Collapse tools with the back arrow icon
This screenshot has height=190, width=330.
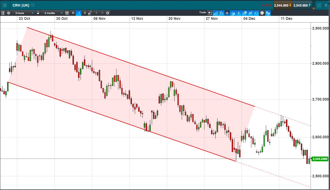(209, 13)
